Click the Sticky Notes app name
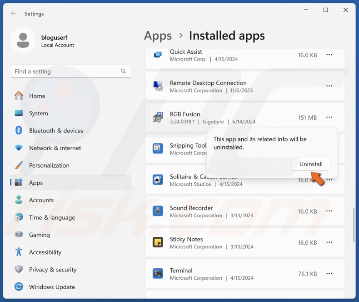359x302 pixels. coord(186,239)
